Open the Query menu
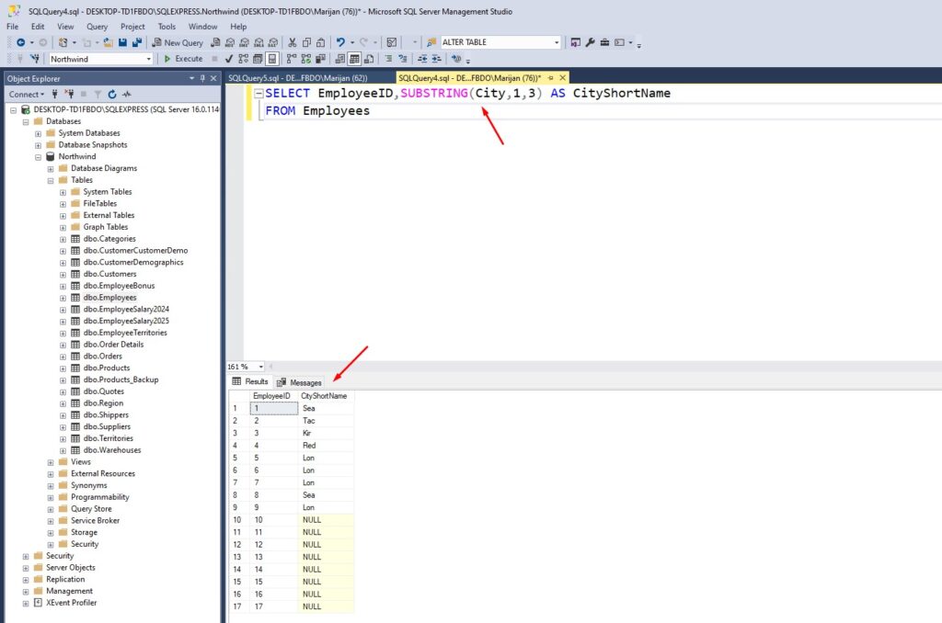The width and height of the screenshot is (942, 623). click(97, 27)
